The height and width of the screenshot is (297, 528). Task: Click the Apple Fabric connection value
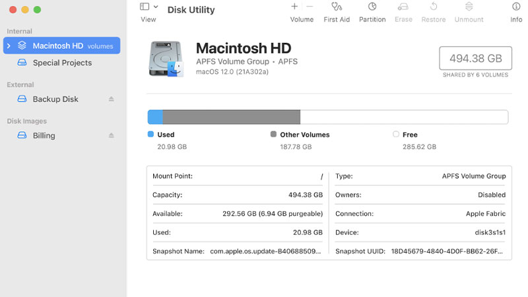(x=486, y=213)
